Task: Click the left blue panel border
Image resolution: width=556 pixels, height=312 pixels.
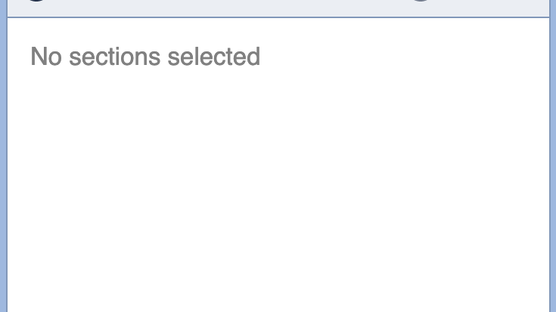Action: [3, 166]
